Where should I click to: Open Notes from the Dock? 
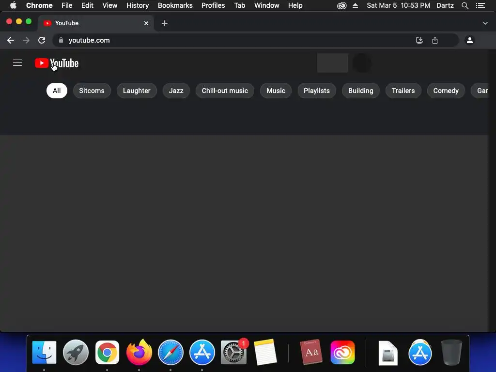265,353
